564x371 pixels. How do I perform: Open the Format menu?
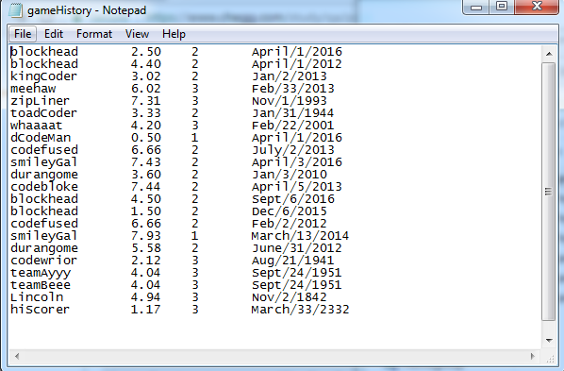[x=94, y=34]
